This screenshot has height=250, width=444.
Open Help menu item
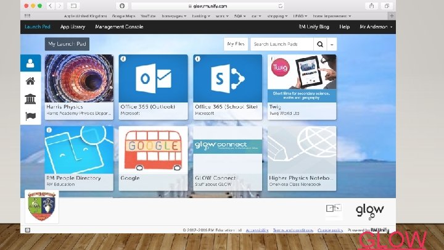344,27
